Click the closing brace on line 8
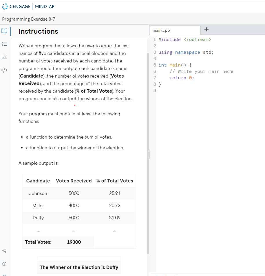The height and width of the screenshot is (276, 265). 160,84
